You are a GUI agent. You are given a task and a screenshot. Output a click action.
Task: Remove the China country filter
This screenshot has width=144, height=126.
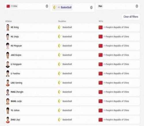pos(47,6)
